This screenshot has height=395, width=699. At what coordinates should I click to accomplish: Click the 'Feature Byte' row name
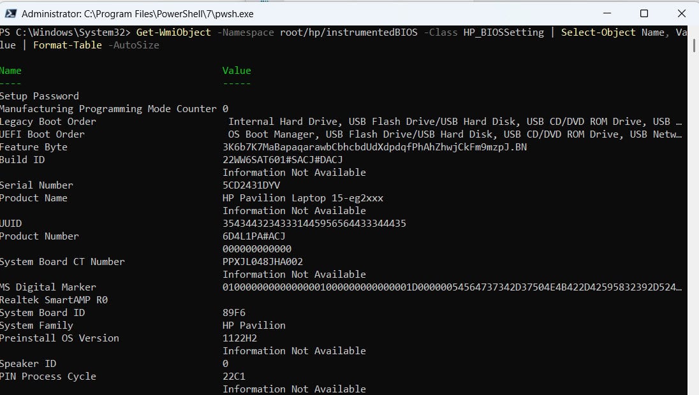(33, 147)
